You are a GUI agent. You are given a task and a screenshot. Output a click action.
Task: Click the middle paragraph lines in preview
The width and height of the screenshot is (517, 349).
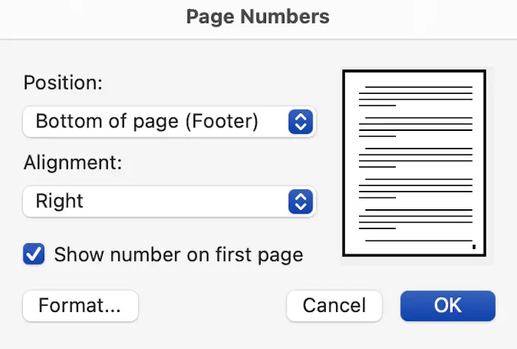[415, 157]
